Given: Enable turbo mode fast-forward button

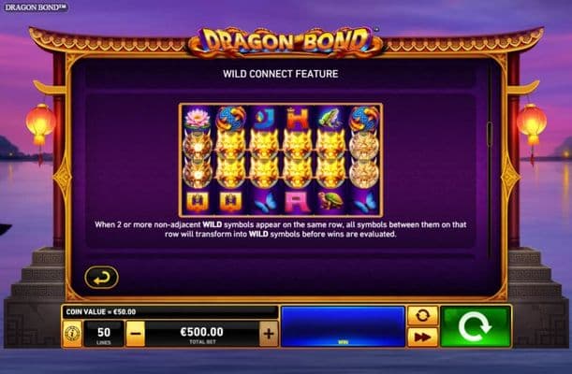Looking at the screenshot, I should (x=422, y=337).
